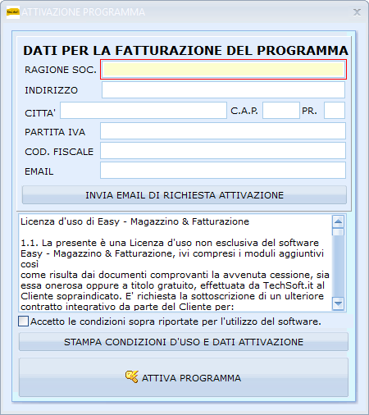Click the yellow app icon in title bar
The width and height of the screenshot is (369, 415).
[13, 12]
